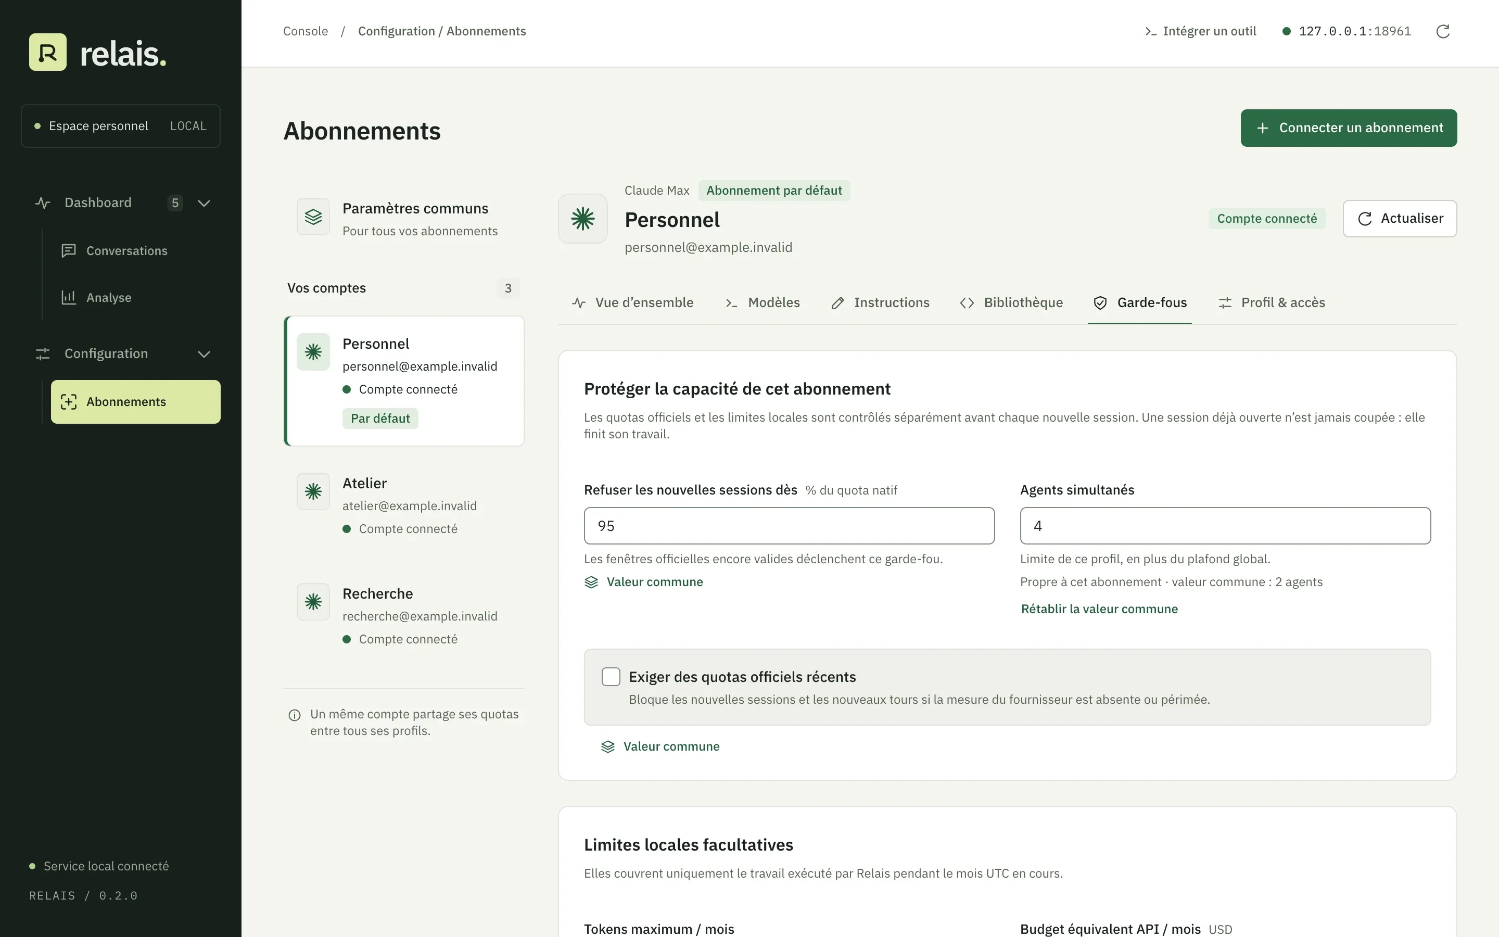The image size is (1499, 937).
Task: Open the Vue d'ensemble tab
Action: (x=632, y=302)
